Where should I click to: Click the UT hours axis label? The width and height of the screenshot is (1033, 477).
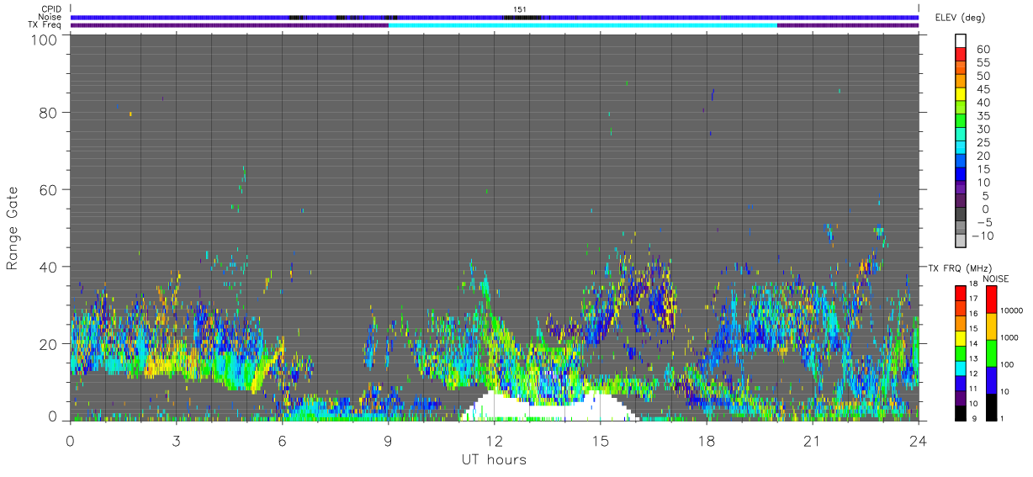click(x=494, y=459)
